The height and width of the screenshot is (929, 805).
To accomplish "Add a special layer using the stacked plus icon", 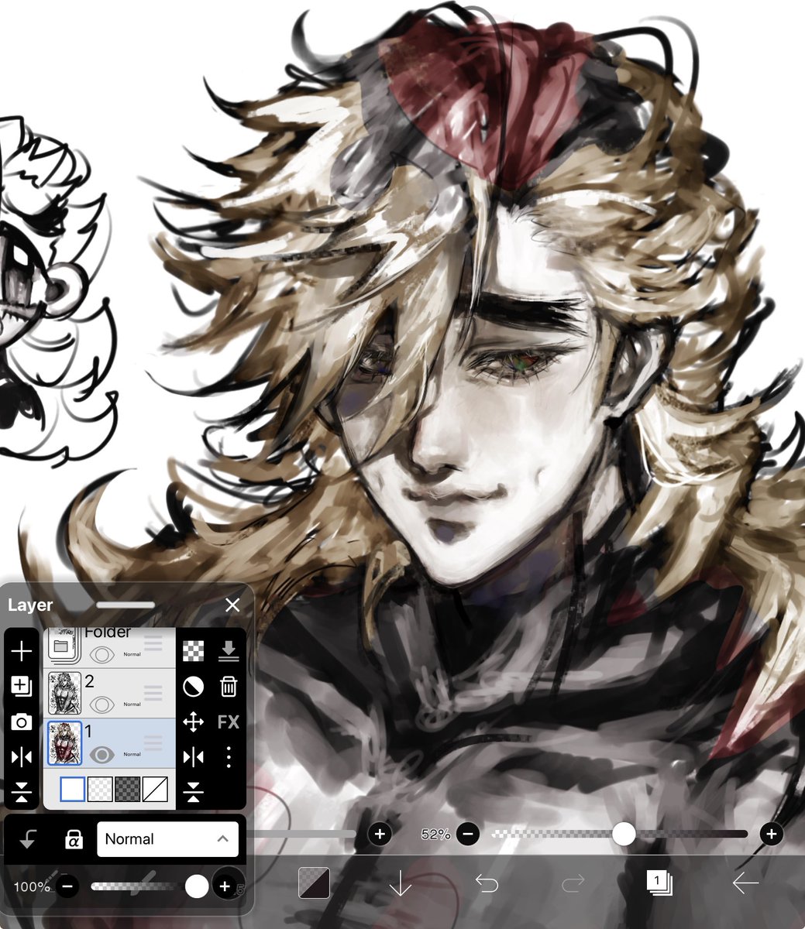I will tap(22, 687).
